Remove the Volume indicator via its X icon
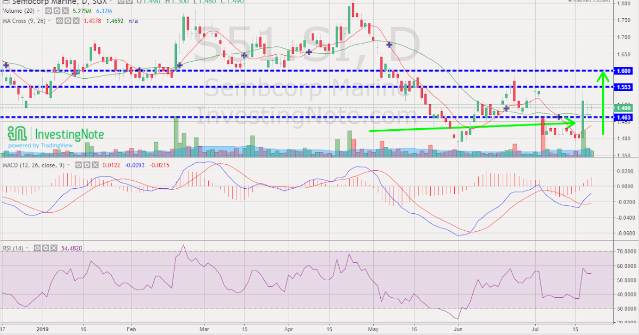This screenshot has width=639, height=335. tap(64, 11)
